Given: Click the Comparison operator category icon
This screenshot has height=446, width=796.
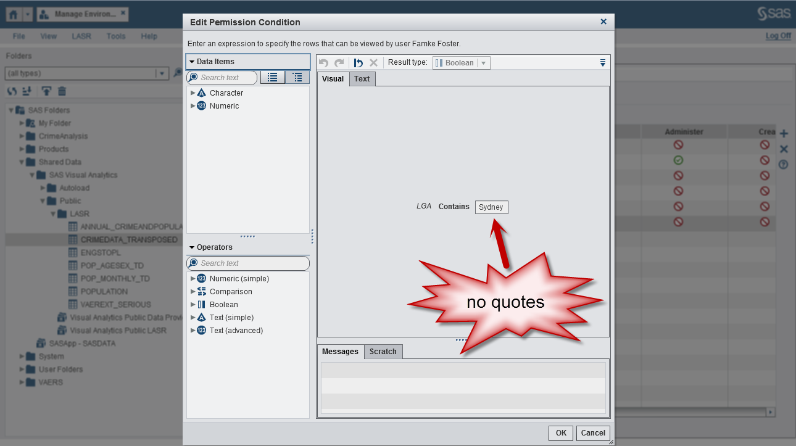Looking at the screenshot, I should click(x=201, y=291).
